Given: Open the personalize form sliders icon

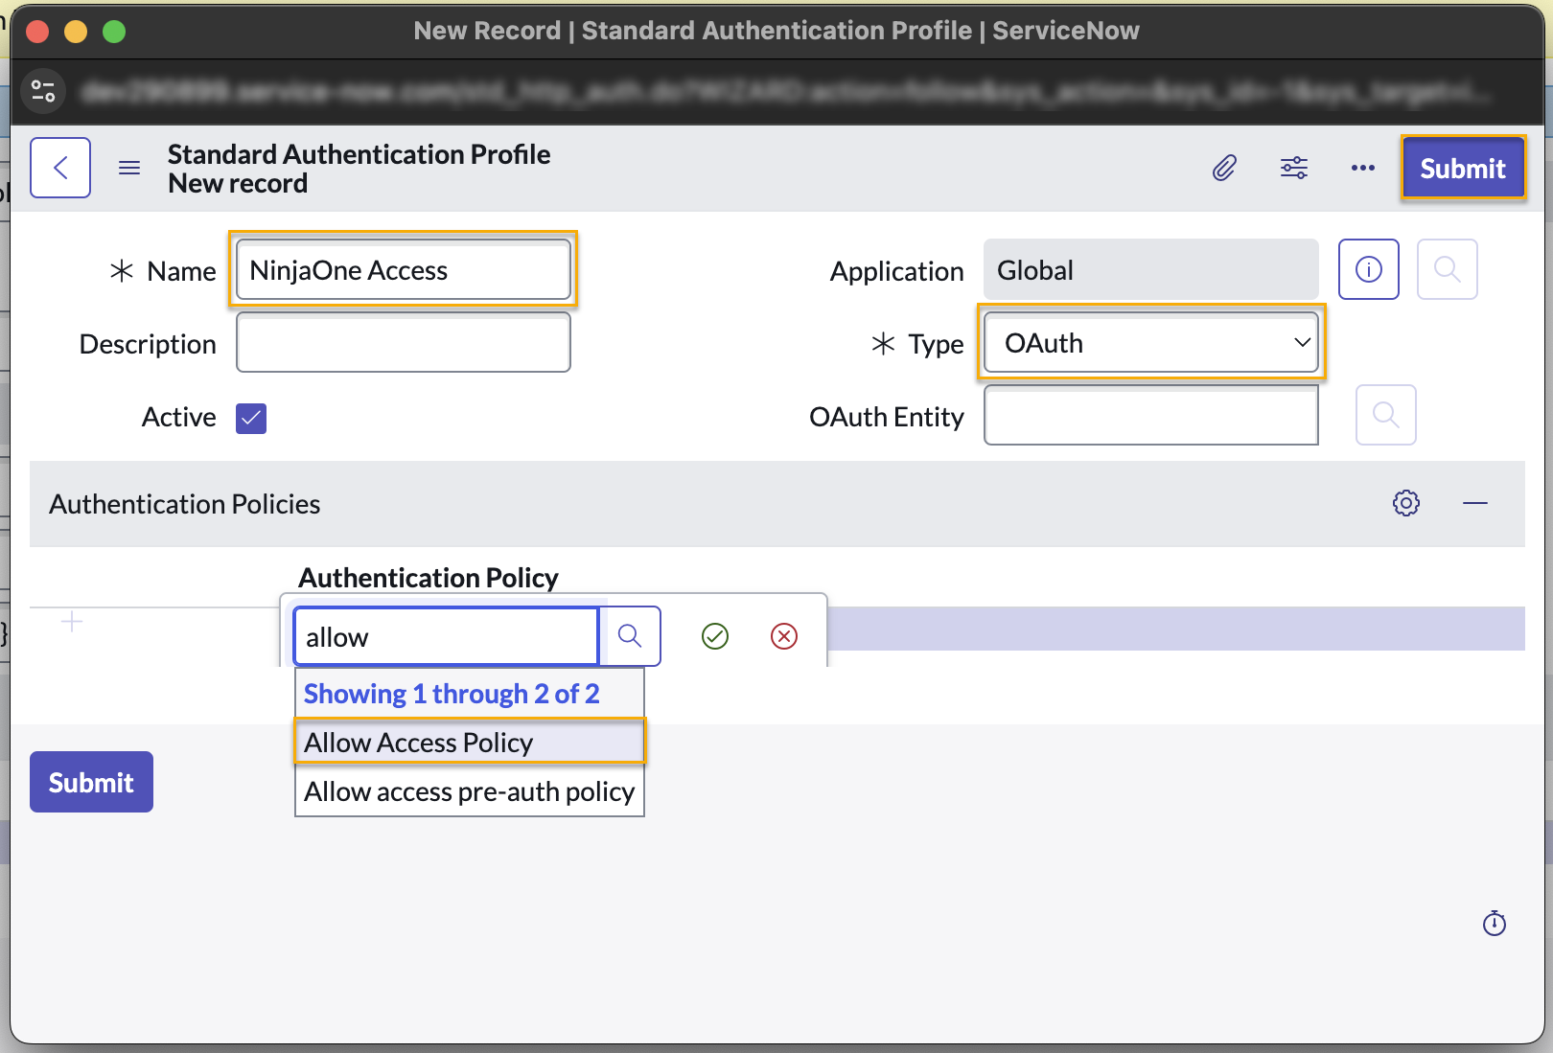Looking at the screenshot, I should (x=1294, y=169).
